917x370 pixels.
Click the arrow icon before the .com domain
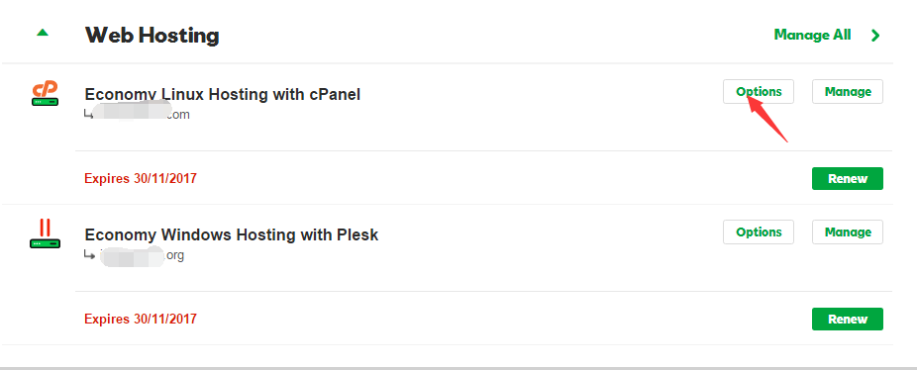(x=88, y=115)
